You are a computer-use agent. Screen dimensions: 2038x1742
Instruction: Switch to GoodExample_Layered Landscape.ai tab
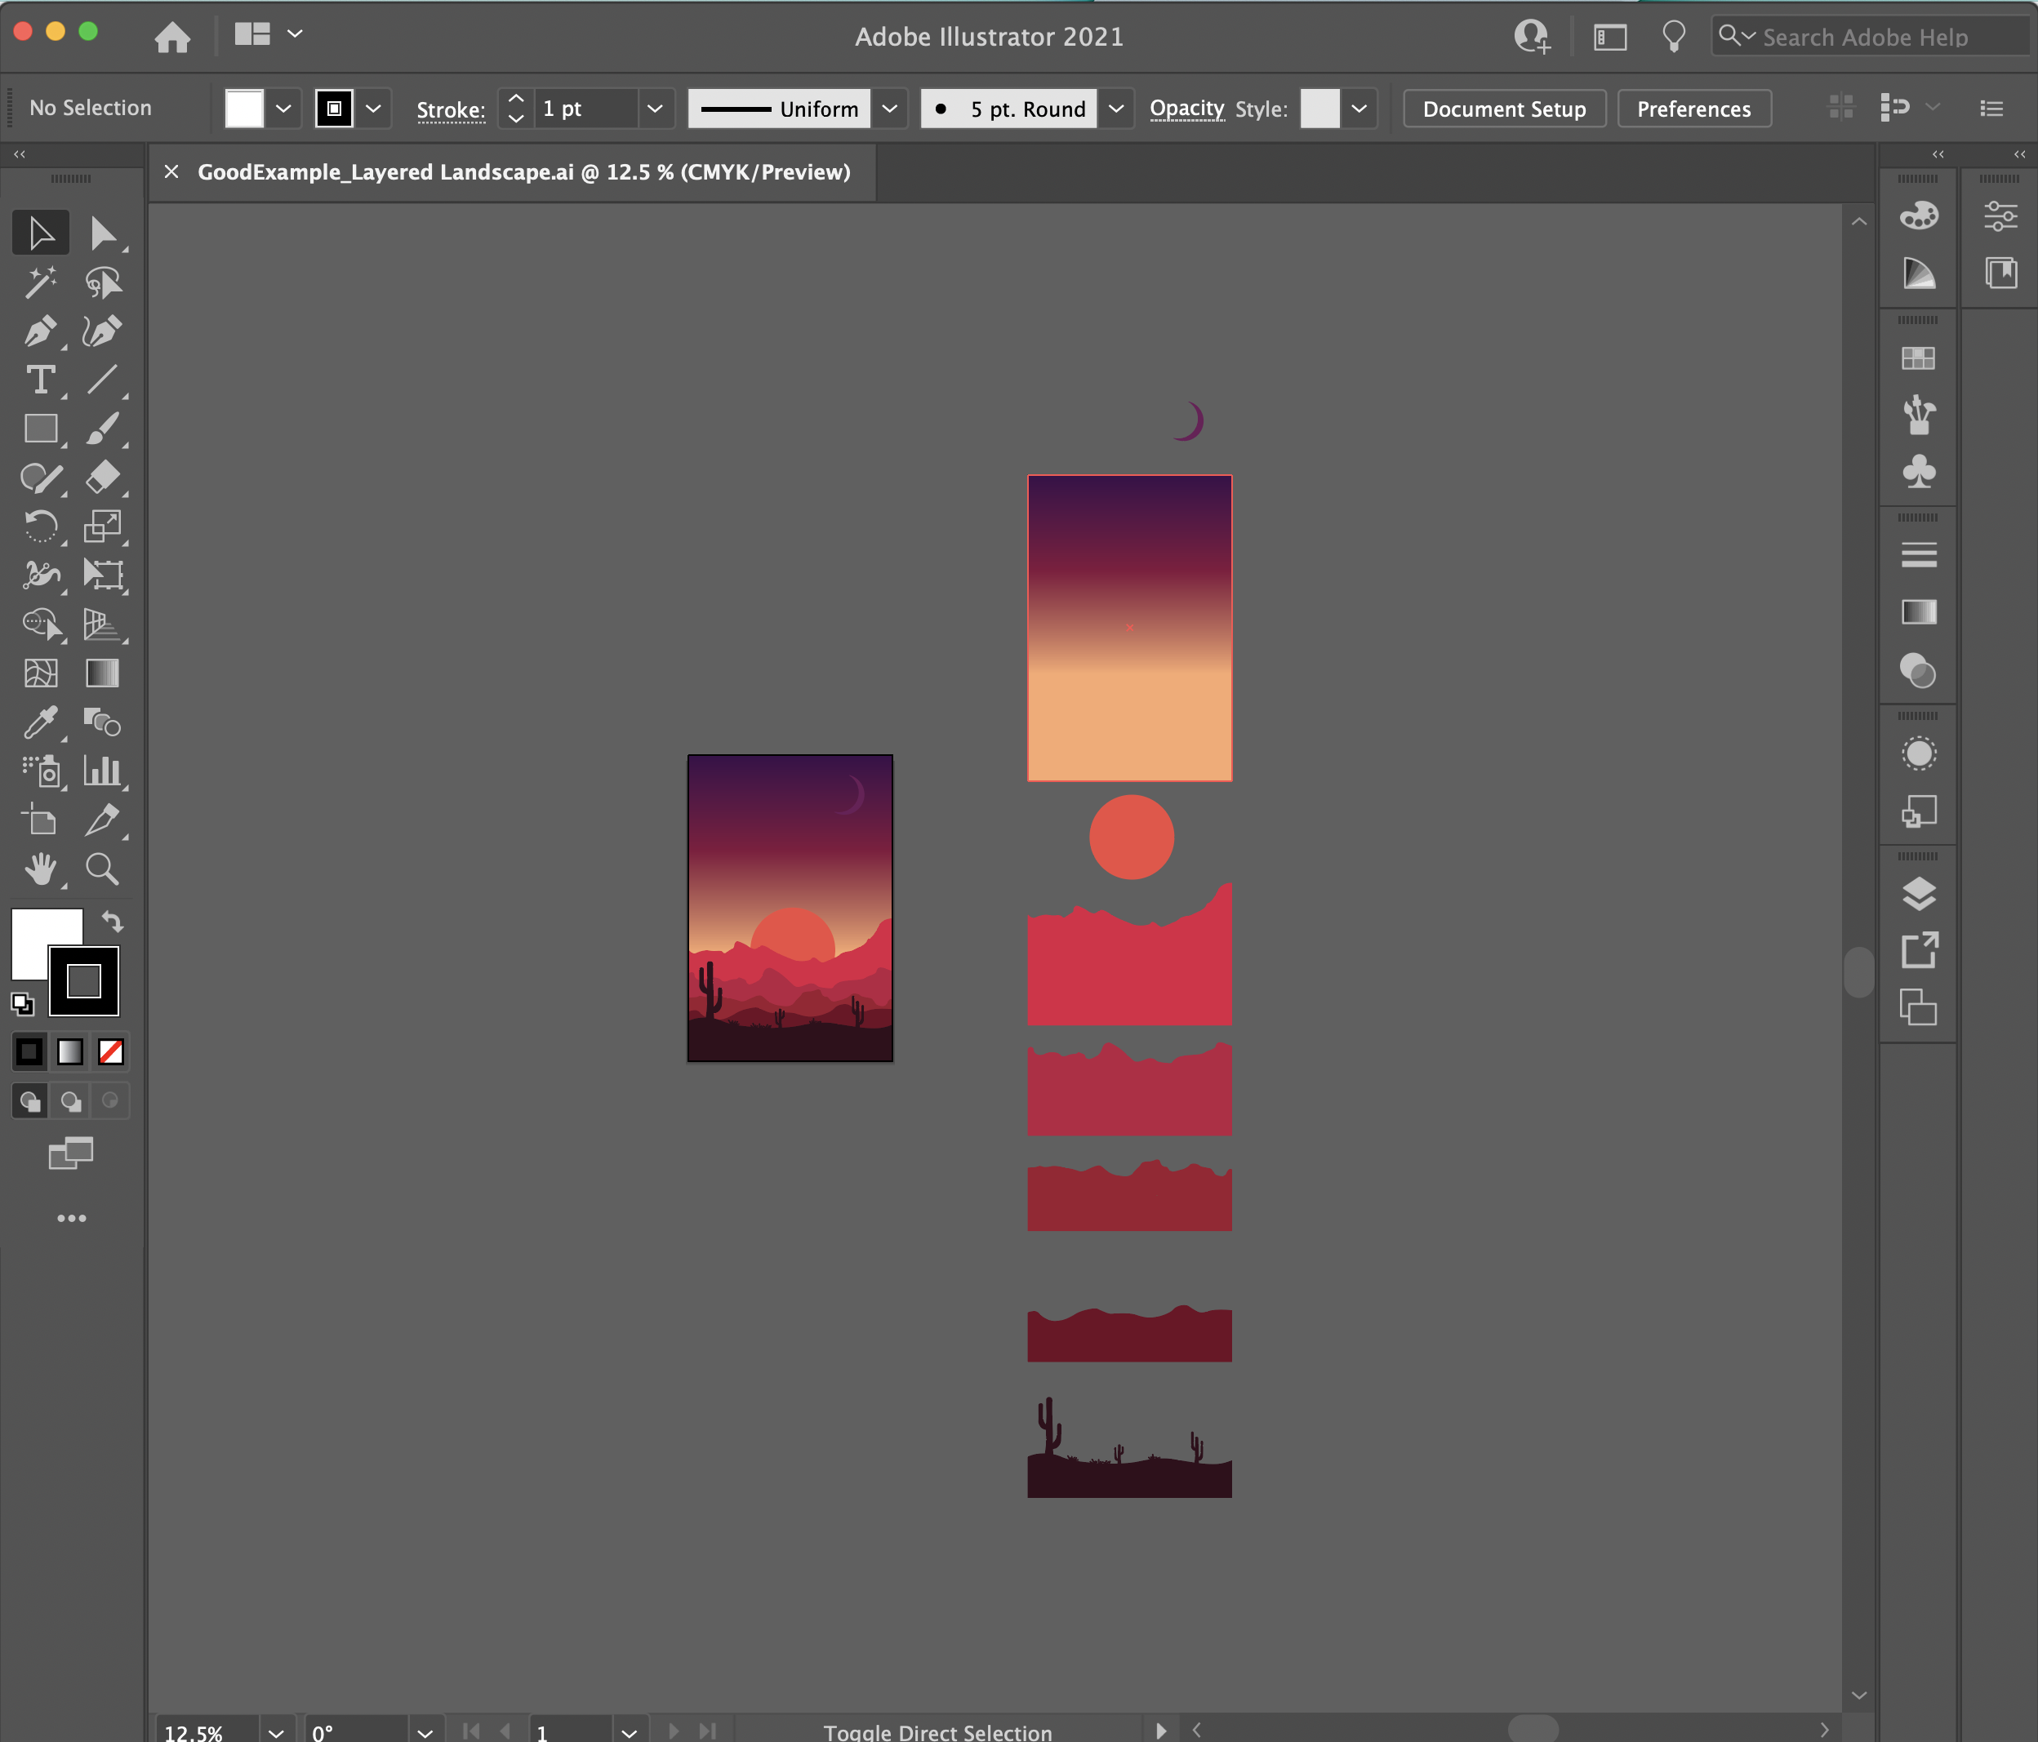pyautogui.click(x=523, y=172)
